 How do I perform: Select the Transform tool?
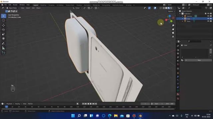click(x=3, y=39)
